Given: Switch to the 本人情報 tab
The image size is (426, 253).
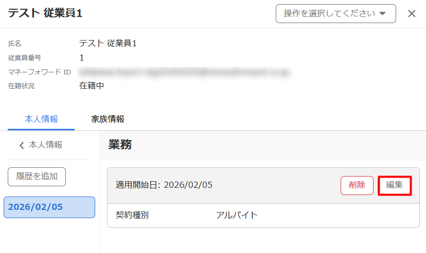Looking at the screenshot, I should [x=41, y=119].
